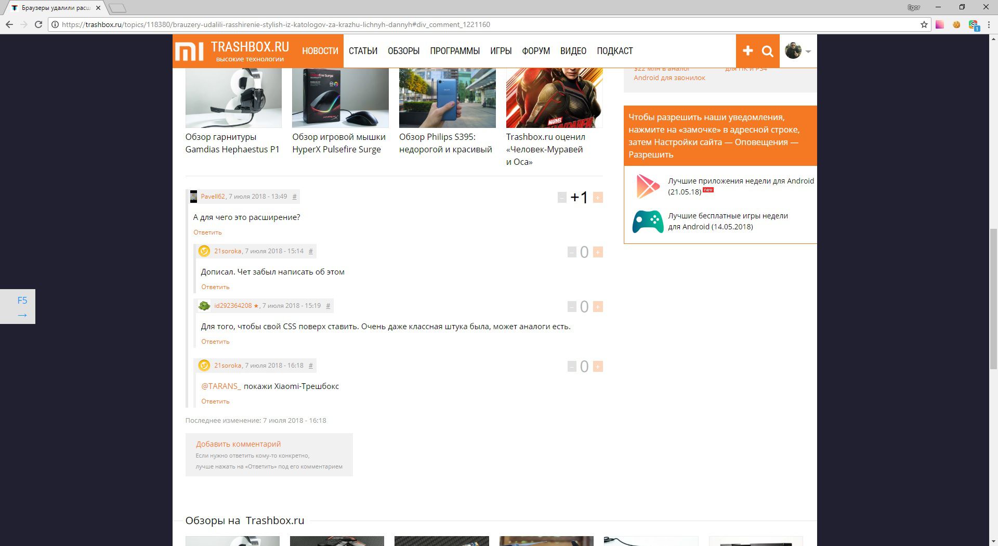The width and height of the screenshot is (998, 546).
Task: Click the @TARANS_ mention link
Action: pyautogui.click(x=221, y=386)
